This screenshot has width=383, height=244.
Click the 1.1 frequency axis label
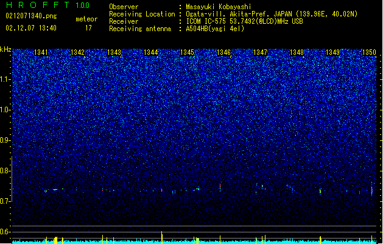[5, 79]
